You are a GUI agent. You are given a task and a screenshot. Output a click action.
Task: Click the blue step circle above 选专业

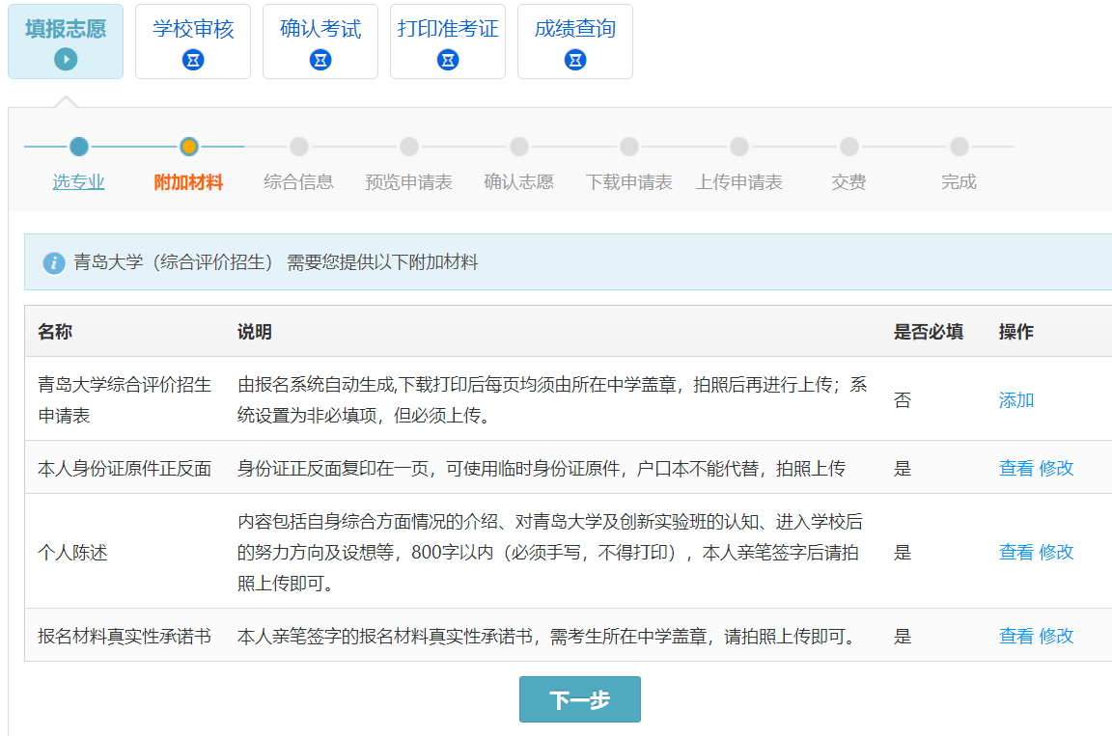click(79, 147)
